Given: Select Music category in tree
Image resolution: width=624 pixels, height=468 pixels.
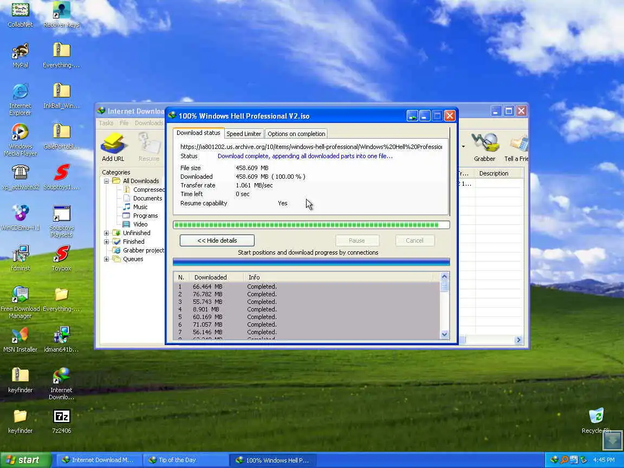Looking at the screenshot, I should pos(135,207).
